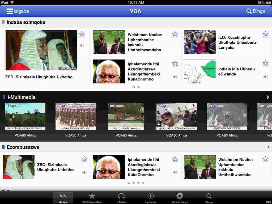Tap VOA60 Africa label under food security video
Viewport: 272px width, 204px height.
(x=25, y=135)
